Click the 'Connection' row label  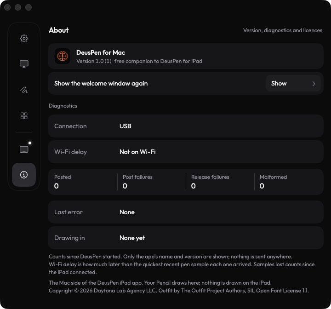click(70, 126)
